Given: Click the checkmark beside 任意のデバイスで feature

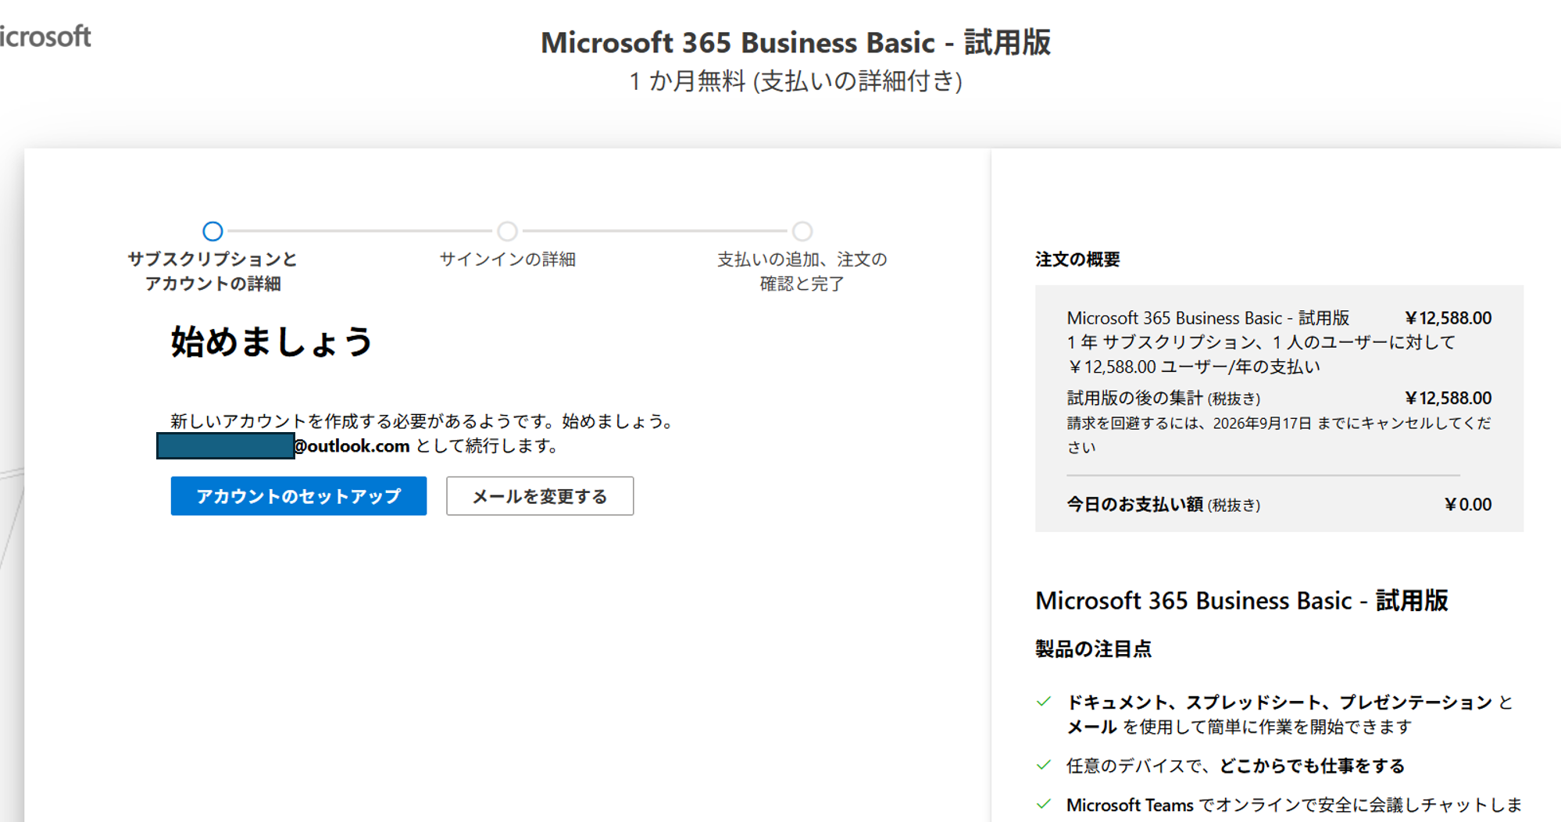Looking at the screenshot, I should point(1044,765).
